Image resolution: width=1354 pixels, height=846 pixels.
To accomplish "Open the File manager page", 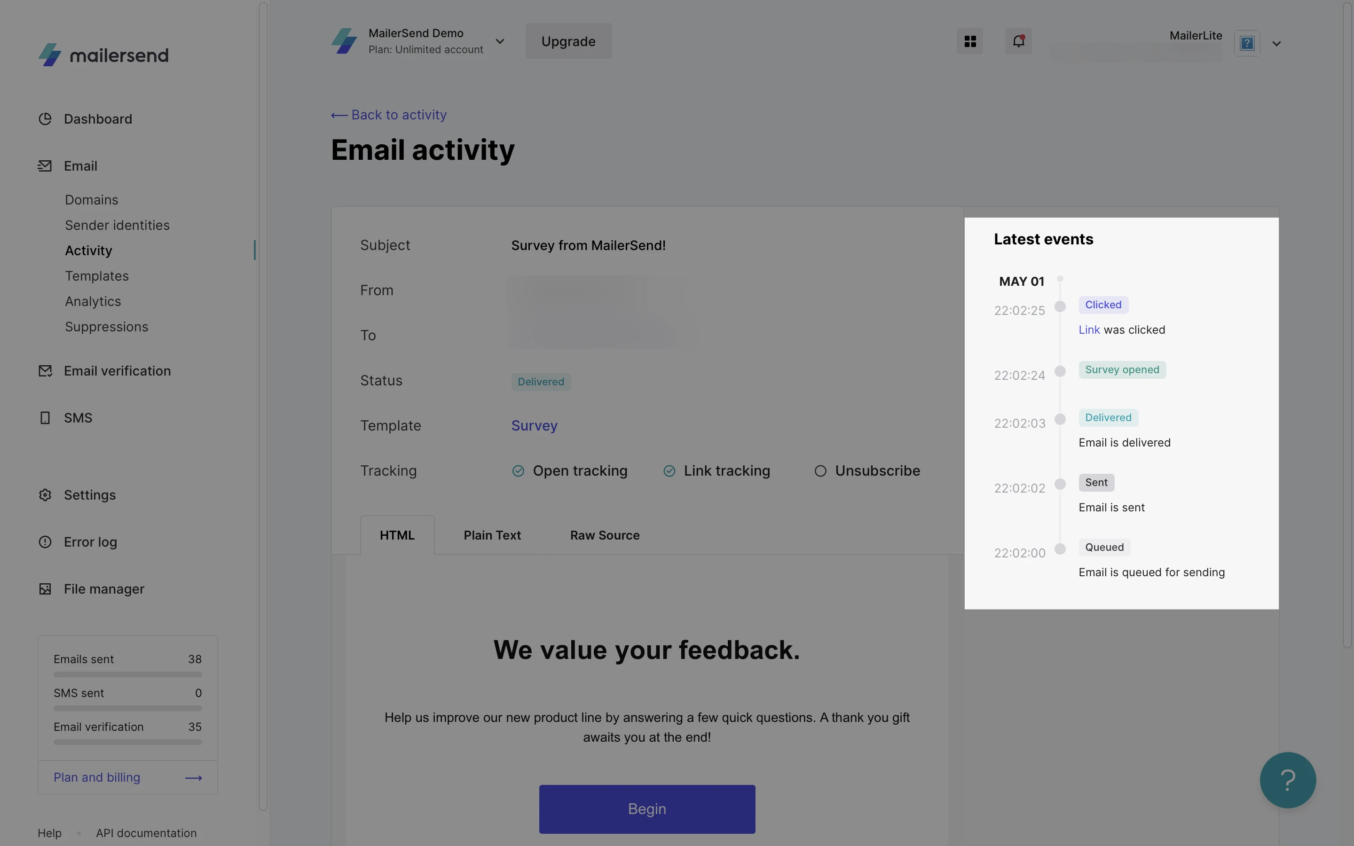I will [104, 589].
